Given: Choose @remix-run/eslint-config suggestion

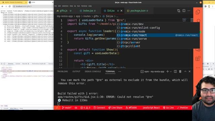Looking at the screenshot, I should pos(158,28).
